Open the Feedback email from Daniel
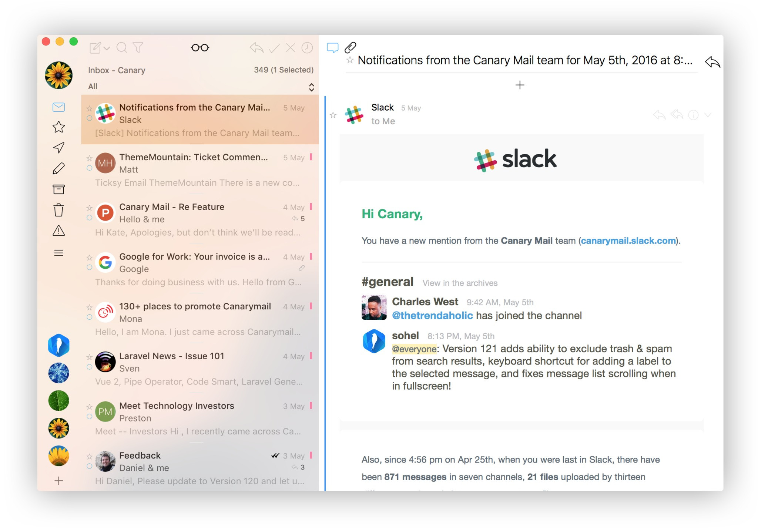Image resolution: width=758 pixels, height=528 pixels. 200,468
